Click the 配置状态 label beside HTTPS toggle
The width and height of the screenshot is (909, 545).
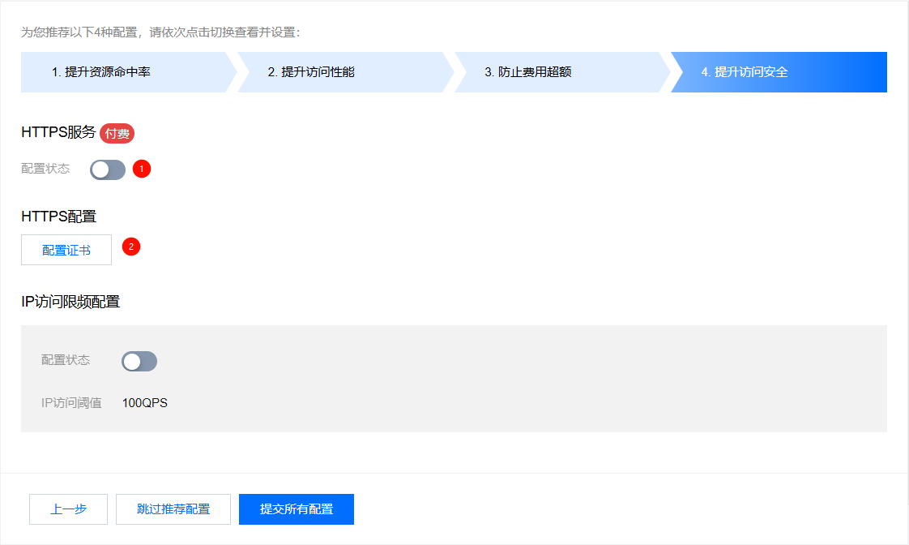tap(45, 169)
